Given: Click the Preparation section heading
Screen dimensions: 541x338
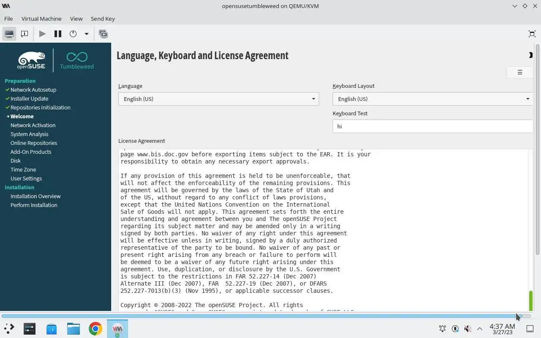Looking at the screenshot, I should (x=20, y=81).
